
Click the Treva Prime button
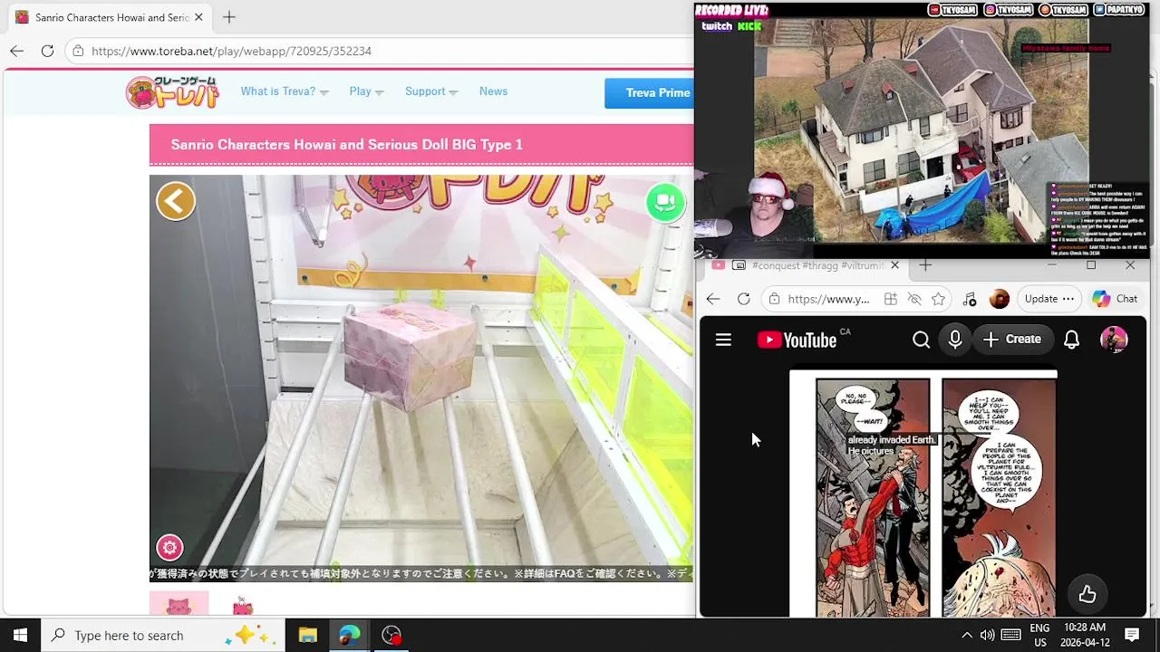click(649, 92)
